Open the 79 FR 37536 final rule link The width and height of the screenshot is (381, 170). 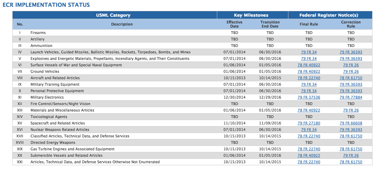(309, 97)
